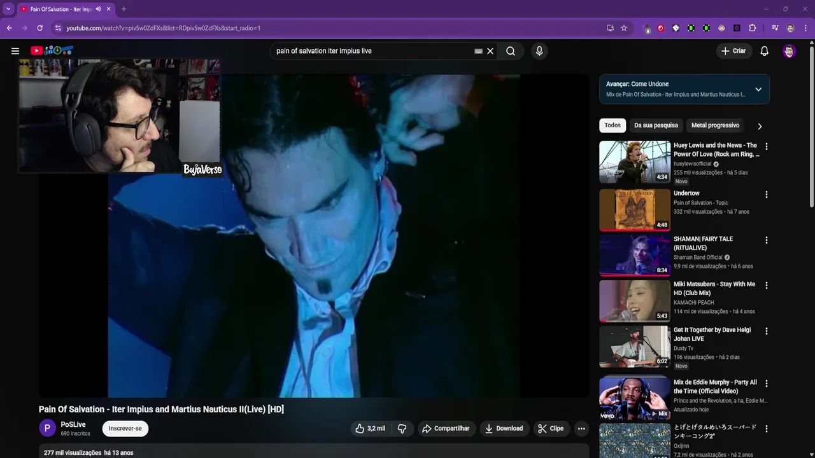Click the browser address bar URL
Viewport: 815px width, 458px height.
[163, 28]
